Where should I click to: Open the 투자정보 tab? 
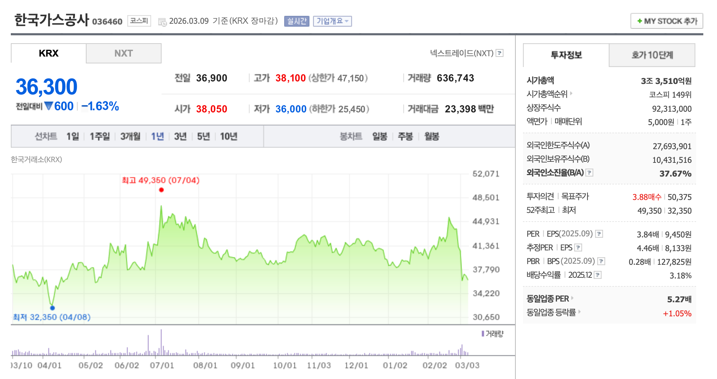pyautogui.click(x=566, y=55)
